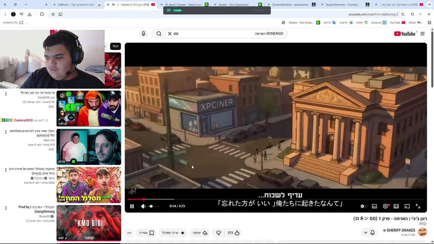Open the Stream - Kick Strea... bookmark
The width and height of the screenshot is (434, 244).
(304, 23)
